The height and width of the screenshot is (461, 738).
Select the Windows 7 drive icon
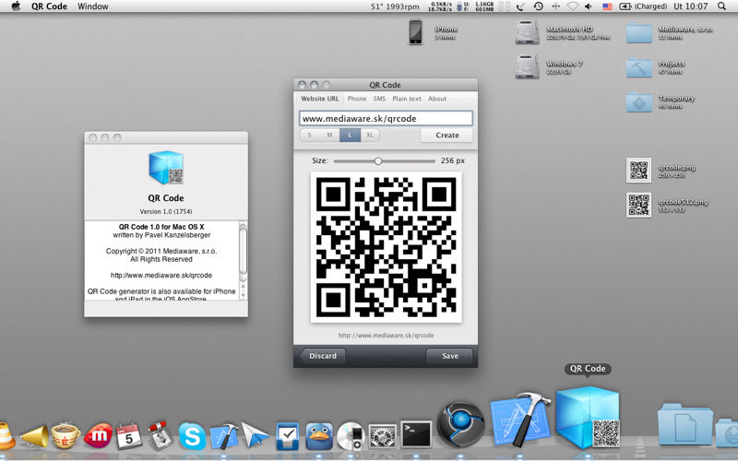(527, 66)
